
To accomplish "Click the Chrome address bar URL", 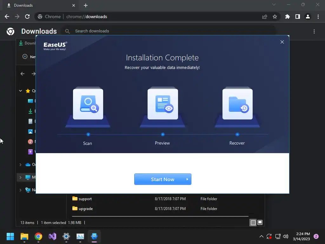I will click(87, 17).
